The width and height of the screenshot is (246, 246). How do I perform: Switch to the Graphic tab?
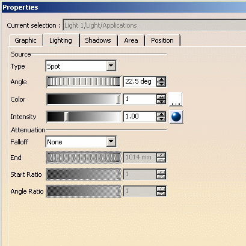click(25, 40)
